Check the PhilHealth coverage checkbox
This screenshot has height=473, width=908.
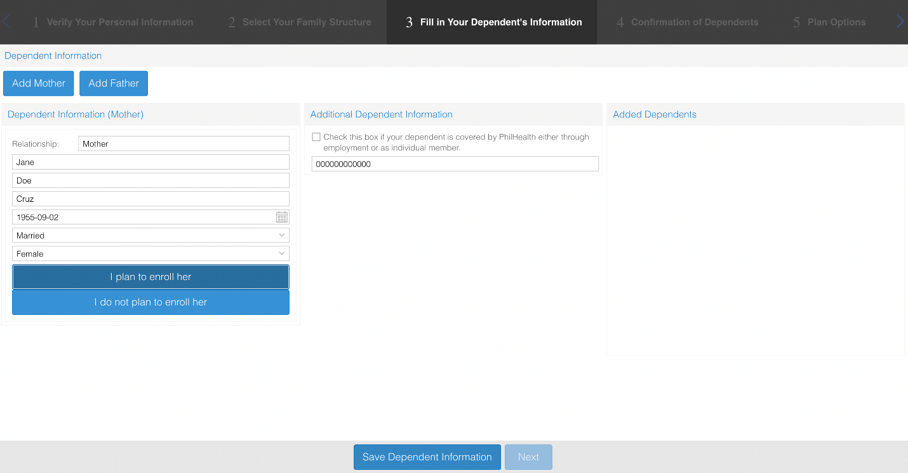[x=316, y=137]
